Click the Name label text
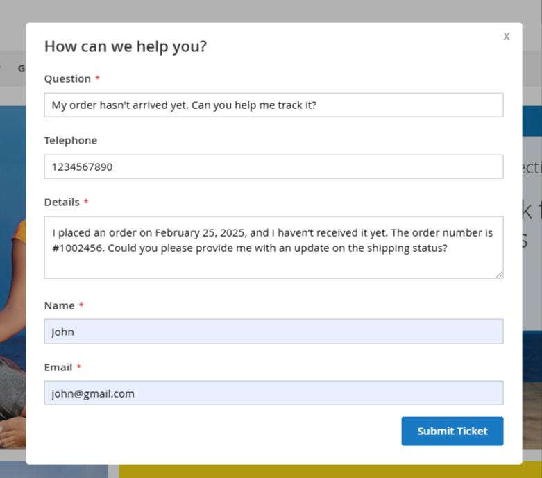Viewport: 542px width, 478px height. click(60, 305)
